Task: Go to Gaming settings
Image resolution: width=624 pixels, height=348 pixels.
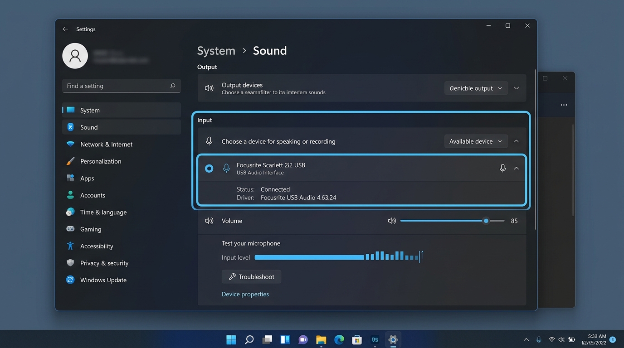Action: tap(122, 229)
